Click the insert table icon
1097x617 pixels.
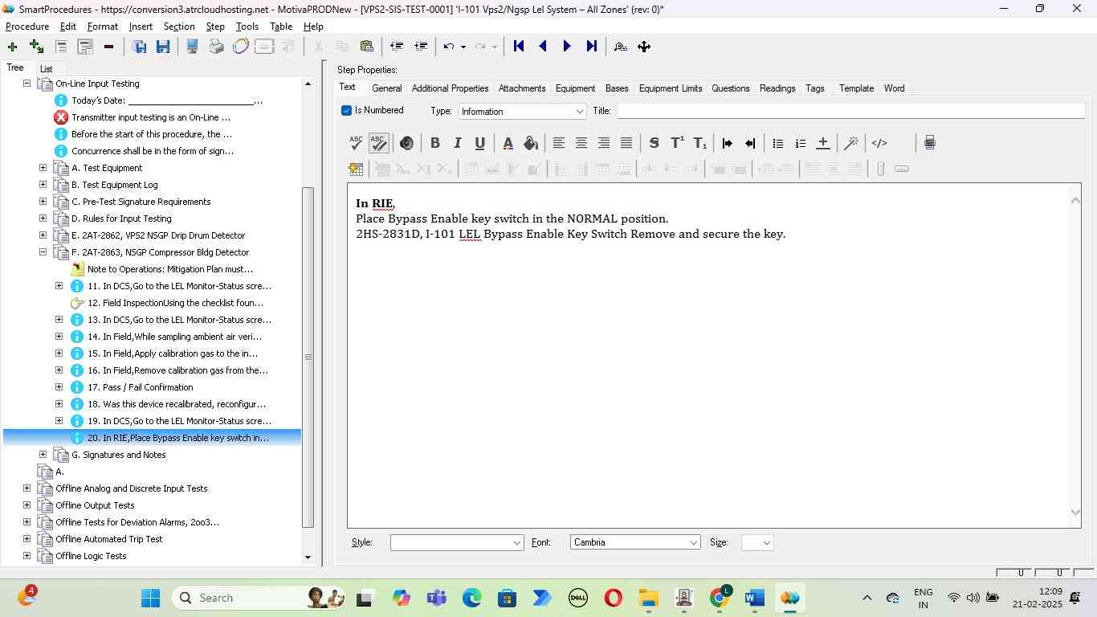[356, 169]
